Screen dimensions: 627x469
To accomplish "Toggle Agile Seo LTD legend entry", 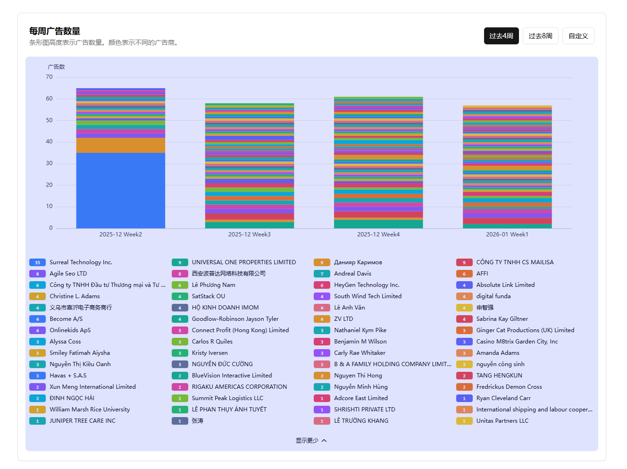I will coord(68,274).
